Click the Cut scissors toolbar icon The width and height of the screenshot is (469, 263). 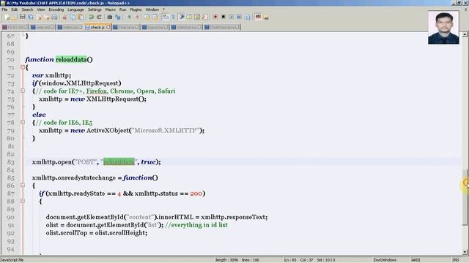tap(64, 17)
